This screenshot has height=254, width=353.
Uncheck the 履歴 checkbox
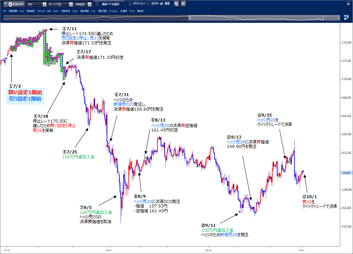point(162,3)
